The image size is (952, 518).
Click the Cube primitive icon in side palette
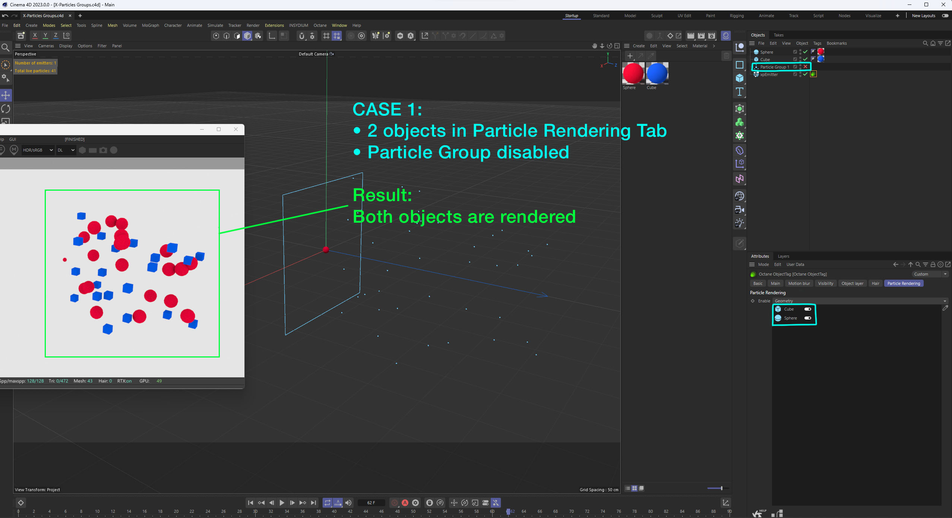[740, 78]
